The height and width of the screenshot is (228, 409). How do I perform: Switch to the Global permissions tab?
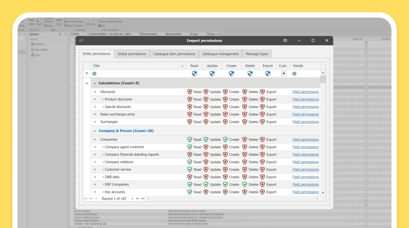click(132, 54)
